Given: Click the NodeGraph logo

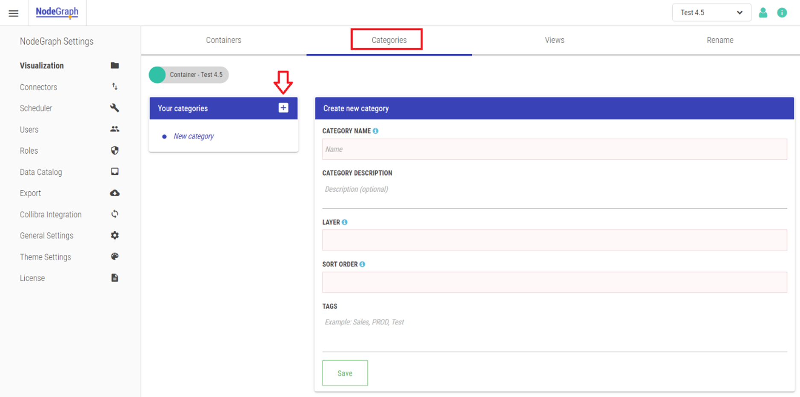Looking at the screenshot, I should 57,12.
